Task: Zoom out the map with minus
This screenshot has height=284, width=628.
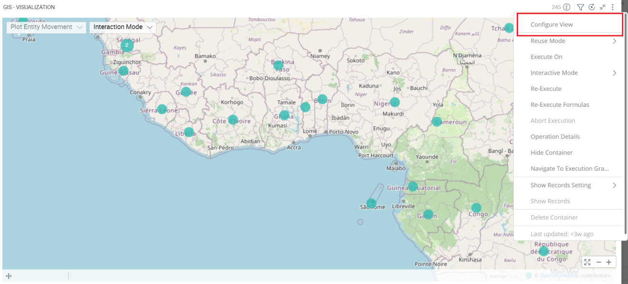Action: click(599, 262)
